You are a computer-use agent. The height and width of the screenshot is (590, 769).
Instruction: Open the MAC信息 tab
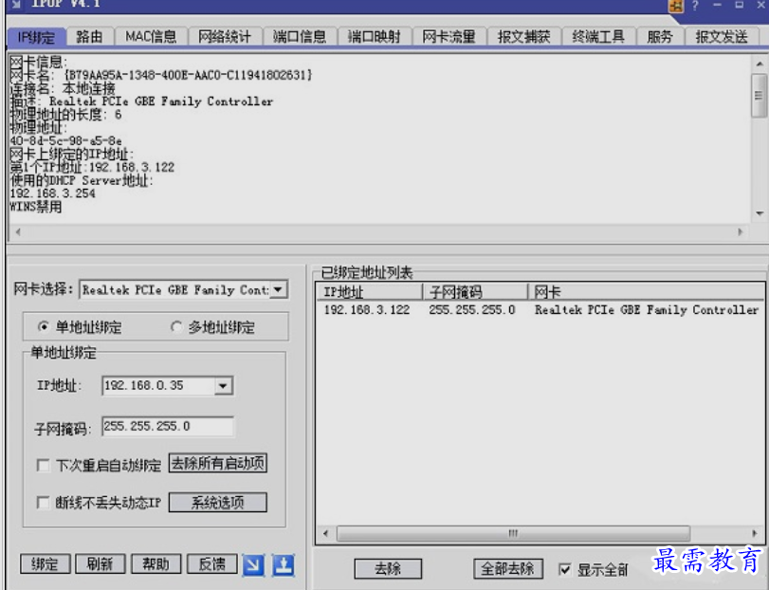point(151,37)
